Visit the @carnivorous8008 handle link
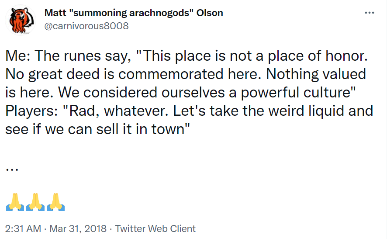The height and width of the screenshot is (239, 387). click(x=86, y=26)
